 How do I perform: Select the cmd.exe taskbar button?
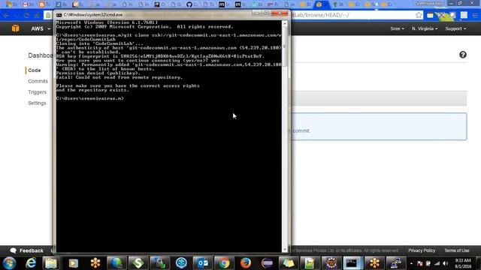click(x=352, y=263)
